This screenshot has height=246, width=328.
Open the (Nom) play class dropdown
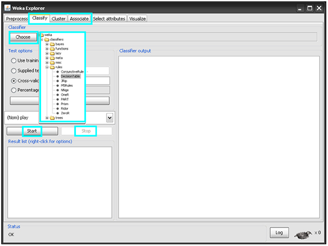coord(110,118)
